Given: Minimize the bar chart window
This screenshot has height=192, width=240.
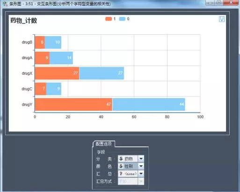Looking at the screenshot, I should (211, 3).
